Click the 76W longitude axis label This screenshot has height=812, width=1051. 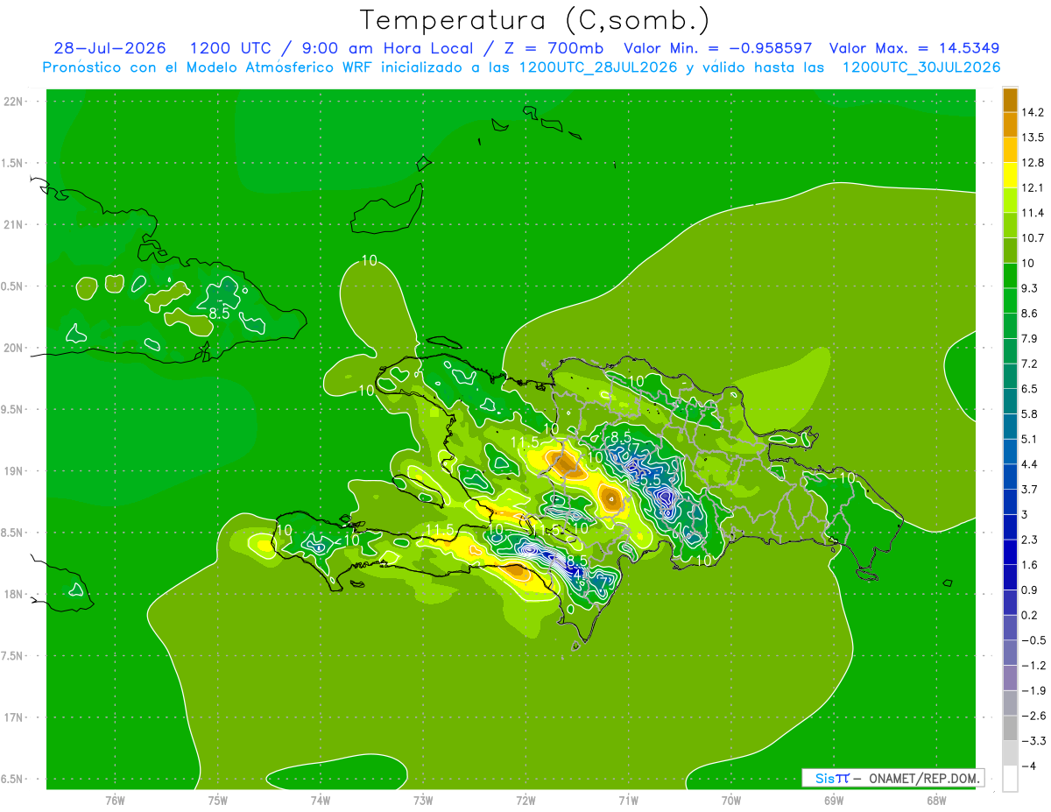115,800
